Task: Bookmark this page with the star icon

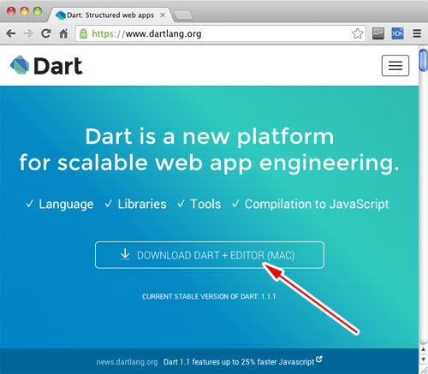Action: (x=357, y=33)
